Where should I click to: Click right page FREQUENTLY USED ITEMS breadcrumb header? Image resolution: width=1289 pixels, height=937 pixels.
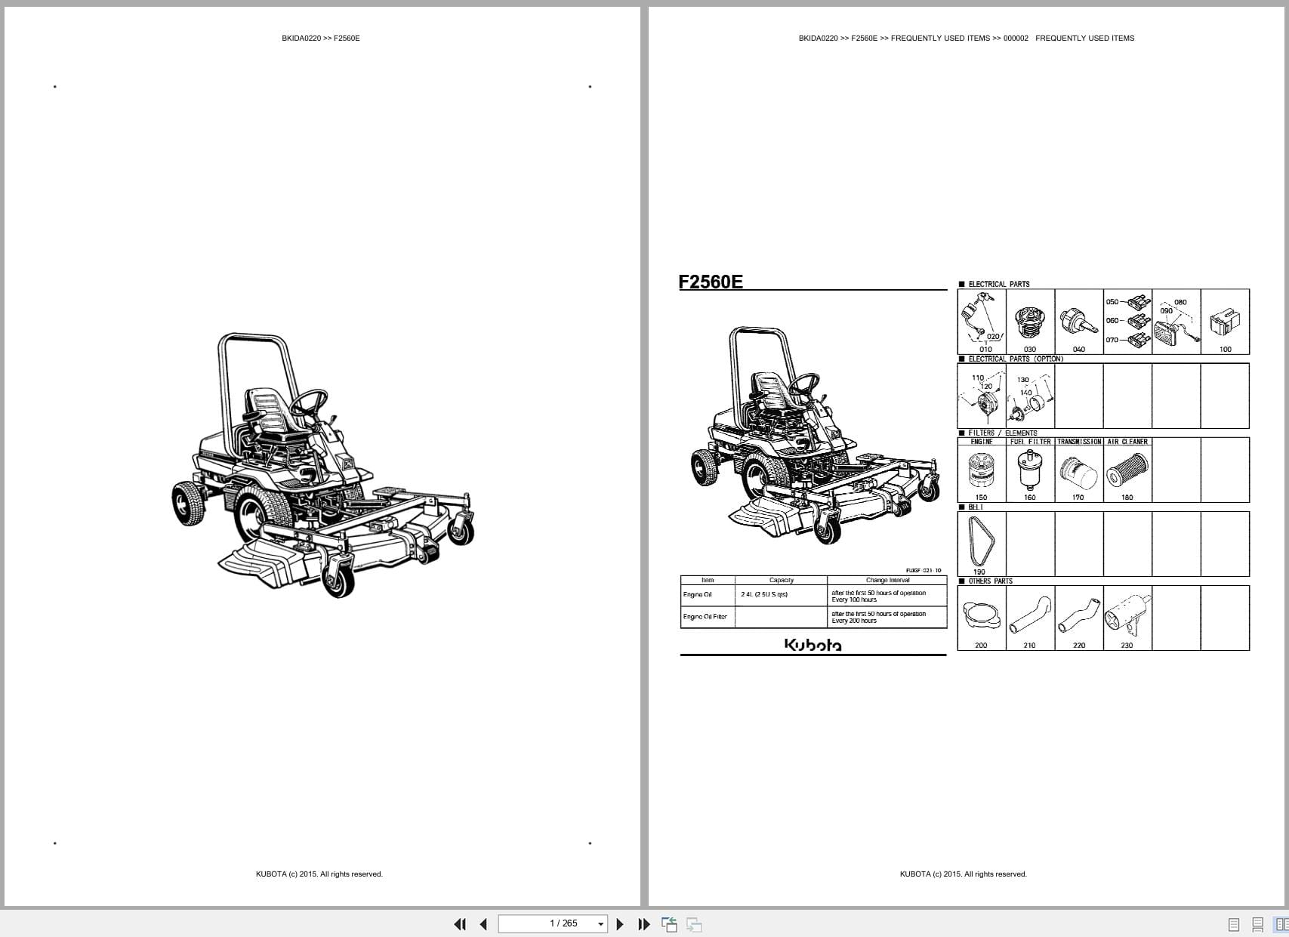[967, 39]
